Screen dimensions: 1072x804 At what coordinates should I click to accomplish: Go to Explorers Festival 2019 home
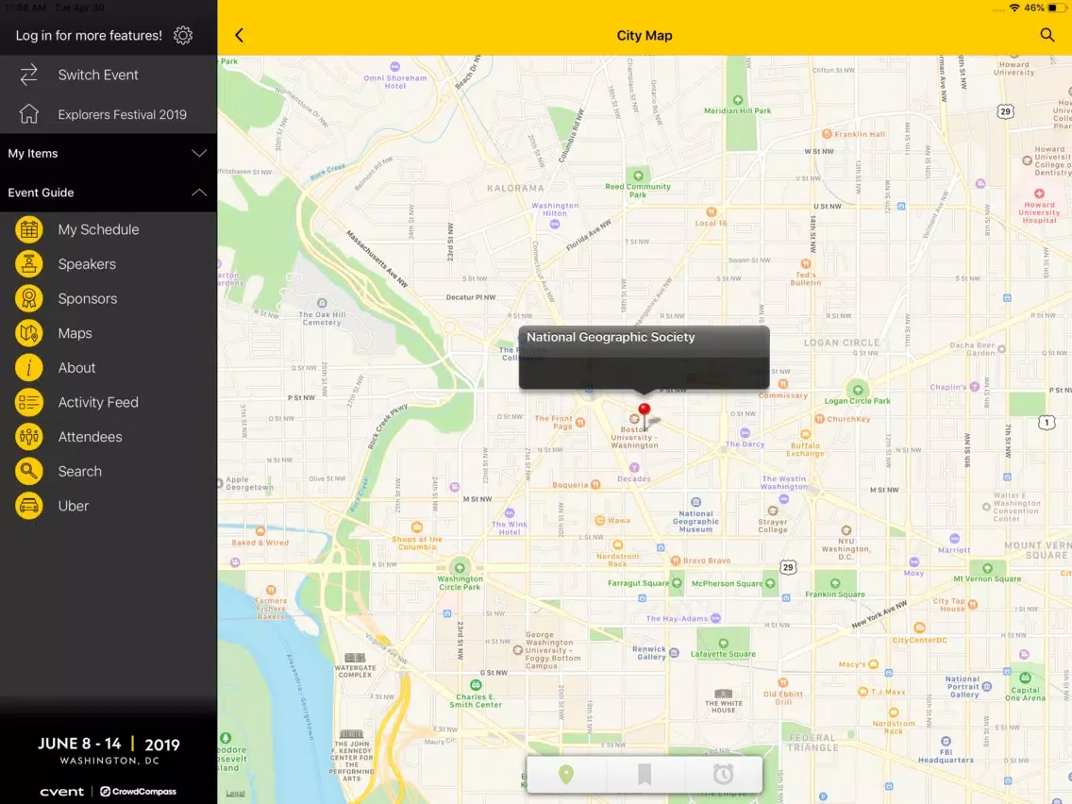click(x=108, y=114)
